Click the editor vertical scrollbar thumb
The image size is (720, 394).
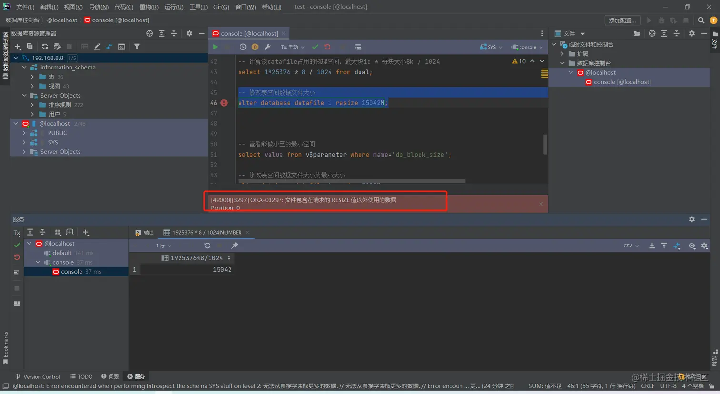(545, 144)
